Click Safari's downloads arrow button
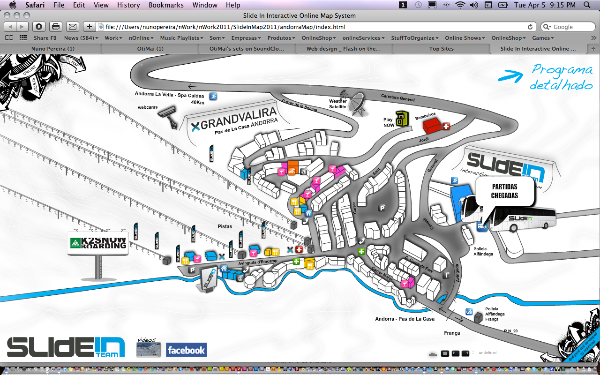 39,27
